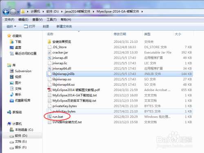The image size is (204, 153).
Task: Click the 安装效果预览 folder icon
Action: [x=49, y=42]
